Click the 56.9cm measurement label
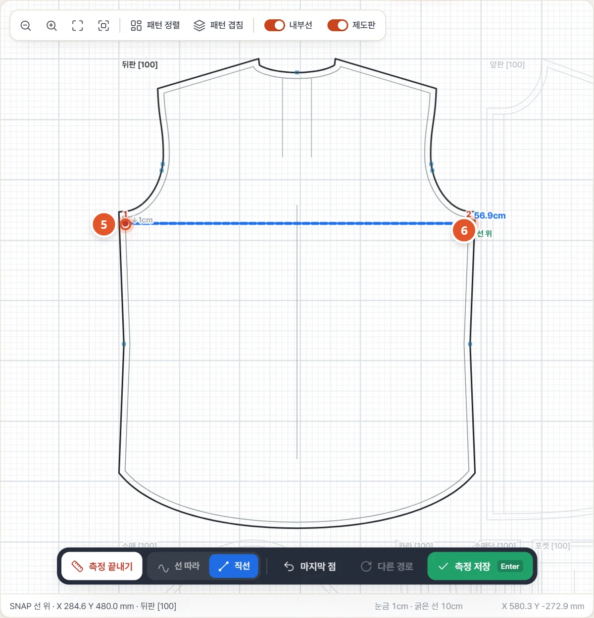 490,215
